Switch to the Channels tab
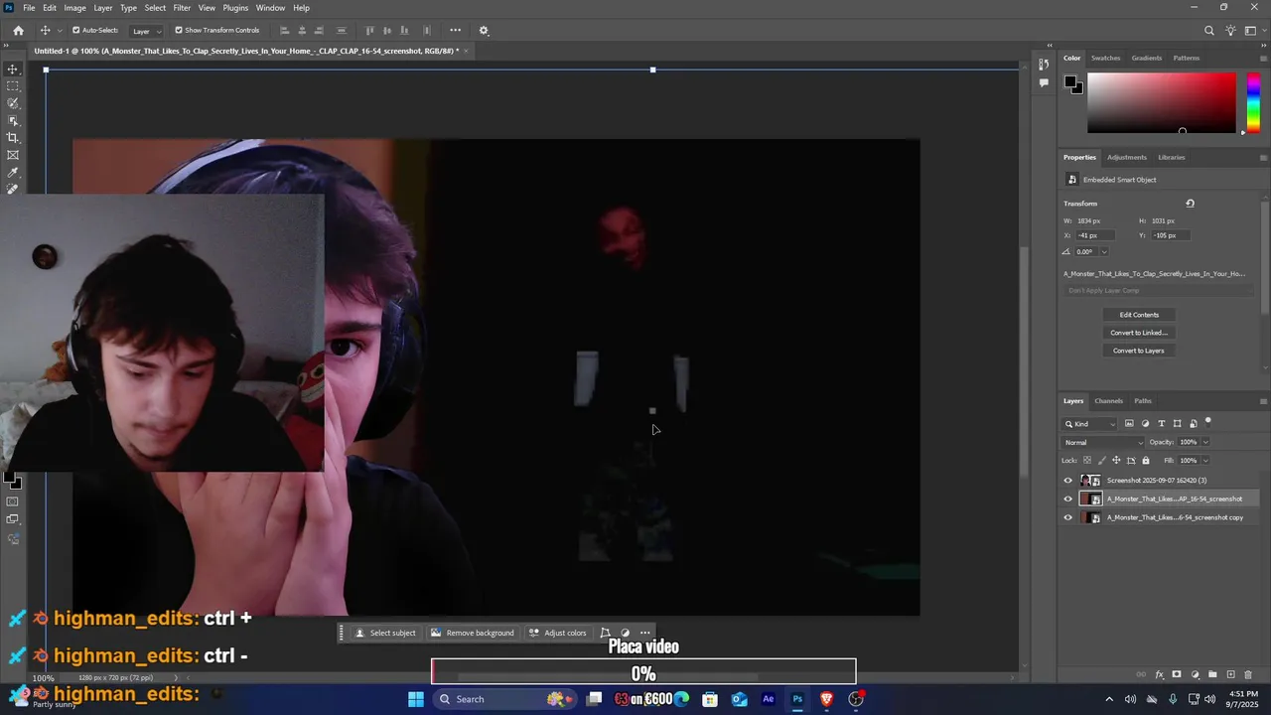1271x715 pixels. point(1108,401)
